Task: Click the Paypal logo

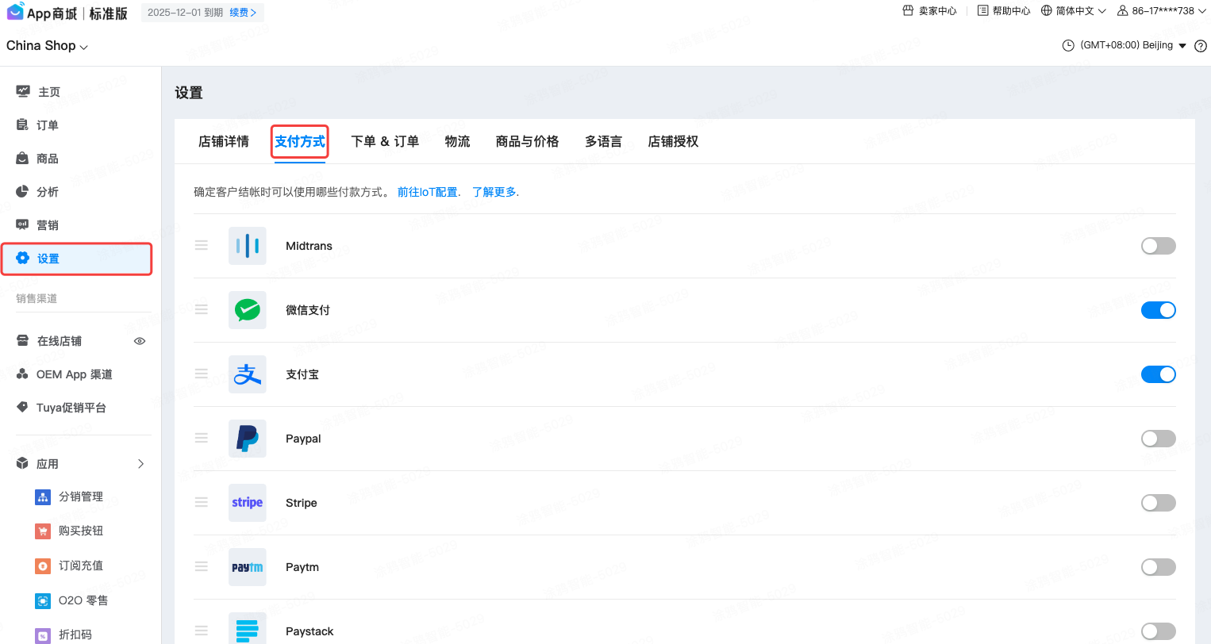Action: pyautogui.click(x=248, y=439)
